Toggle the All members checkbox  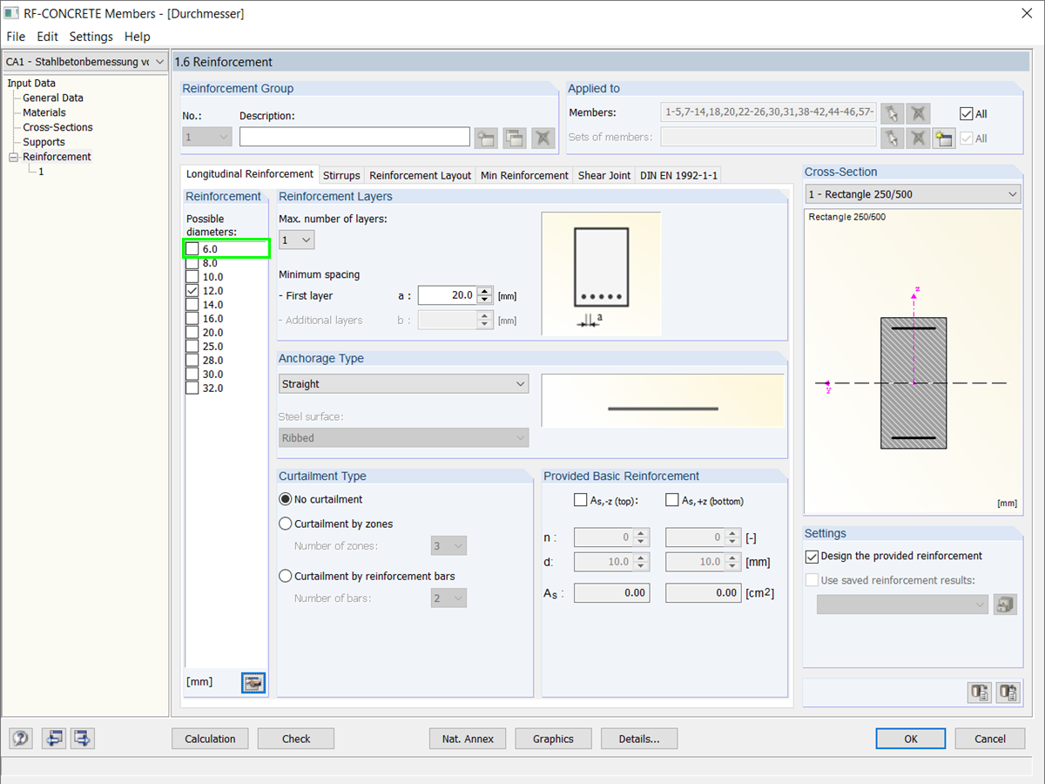pyautogui.click(x=966, y=113)
